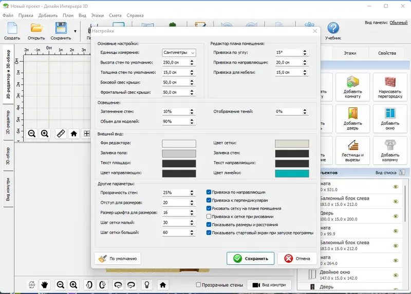Toggle Показывать размеры и расстояния checkbox
411x294 pixels.
point(209,225)
